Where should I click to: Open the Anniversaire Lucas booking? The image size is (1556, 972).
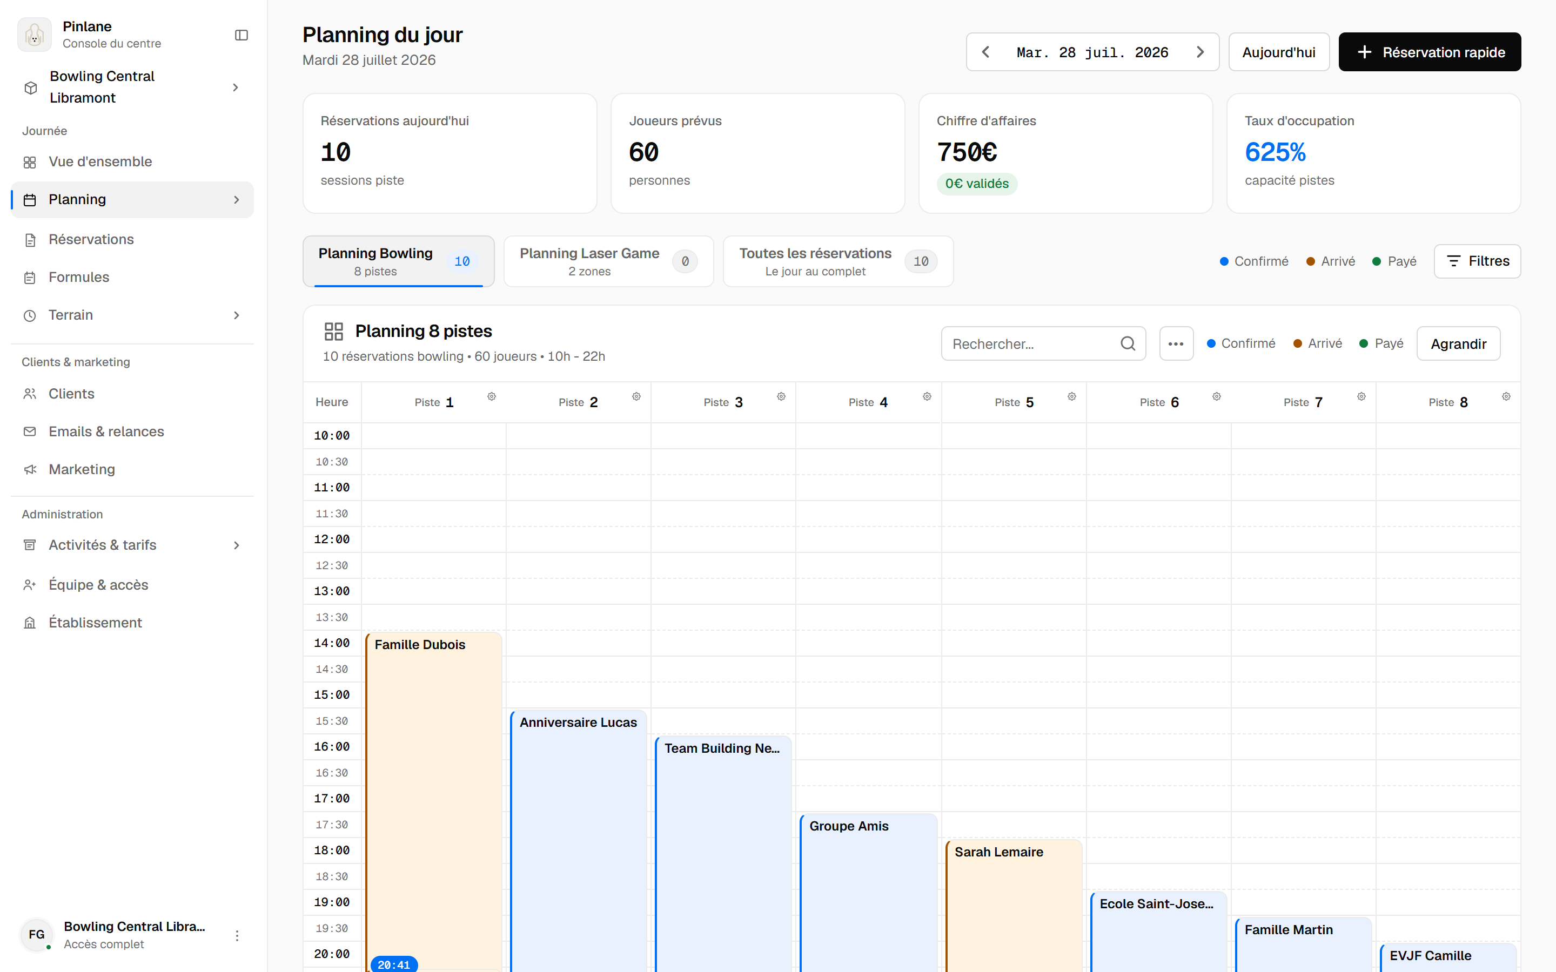pyautogui.click(x=578, y=841)
